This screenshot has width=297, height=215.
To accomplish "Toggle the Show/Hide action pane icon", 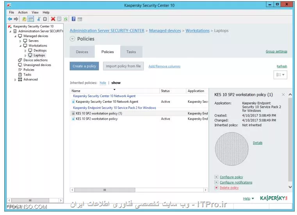I will [x=80, y=19].
